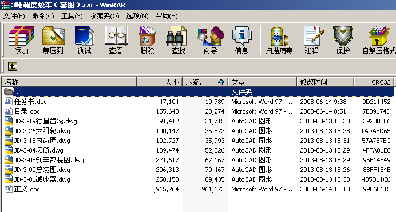396x212 pixels.
Task: Click CRC32 value C92880E6
Action: coord(377,121)
